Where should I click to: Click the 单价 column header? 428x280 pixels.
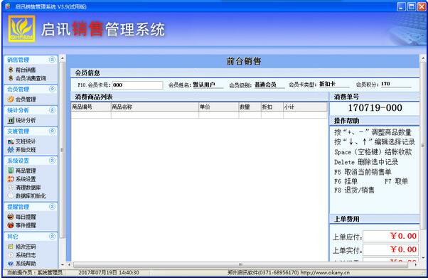point(219,107)
